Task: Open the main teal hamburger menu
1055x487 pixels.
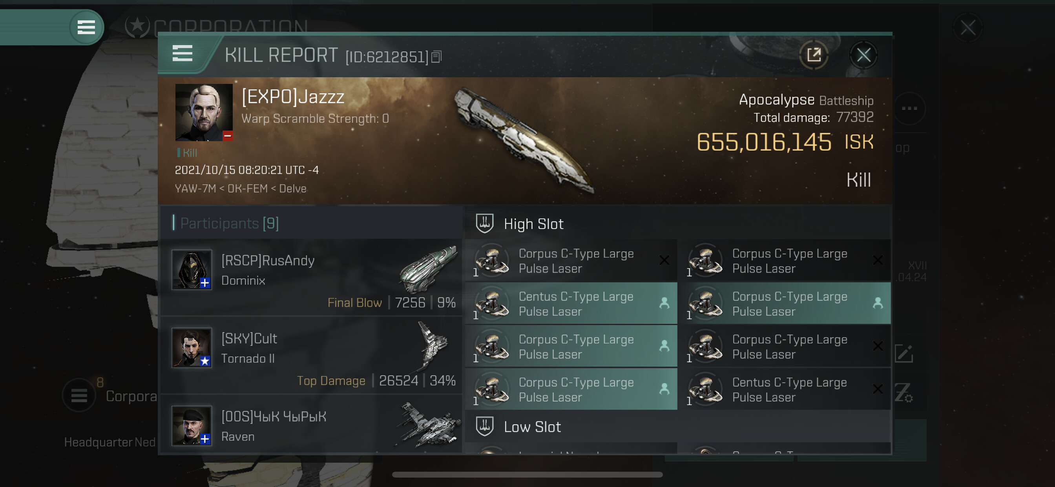Action: tap(86, 27)
